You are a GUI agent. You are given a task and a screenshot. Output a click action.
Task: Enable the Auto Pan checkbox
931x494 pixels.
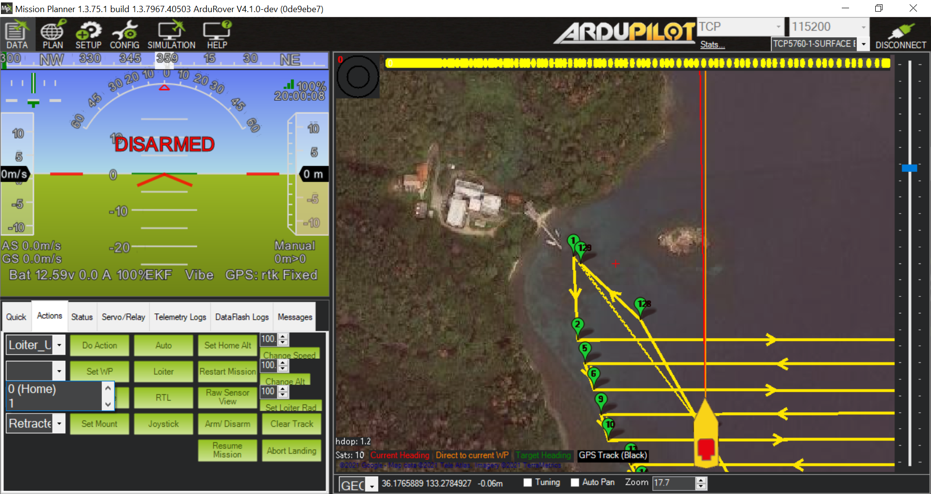pos(575,482)
